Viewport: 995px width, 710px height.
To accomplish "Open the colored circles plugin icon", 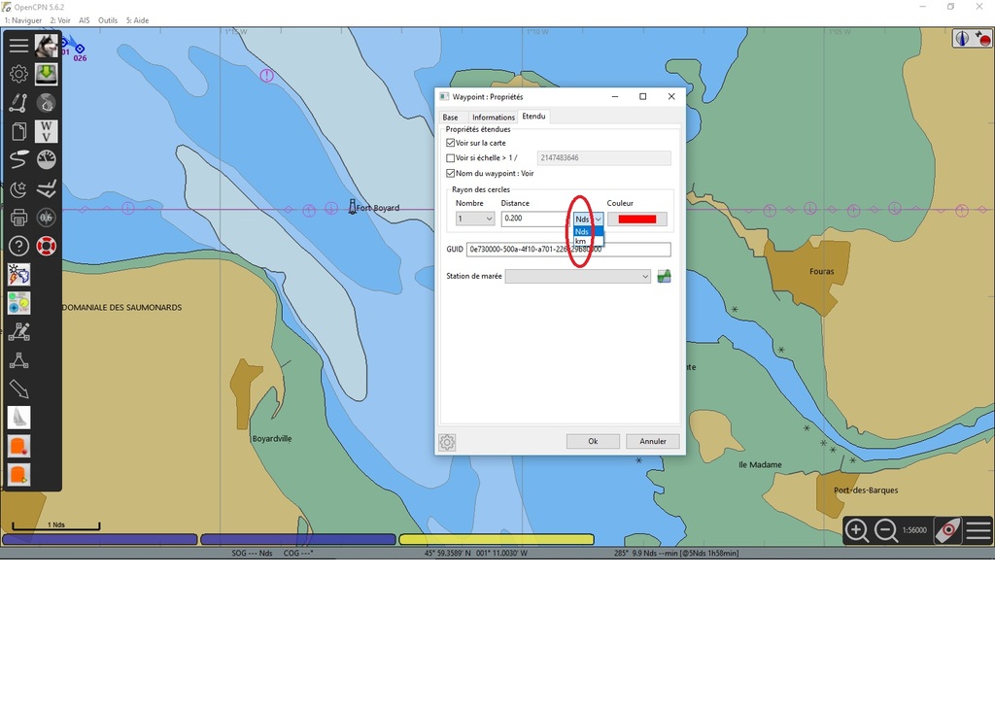I will pos(18,303).
